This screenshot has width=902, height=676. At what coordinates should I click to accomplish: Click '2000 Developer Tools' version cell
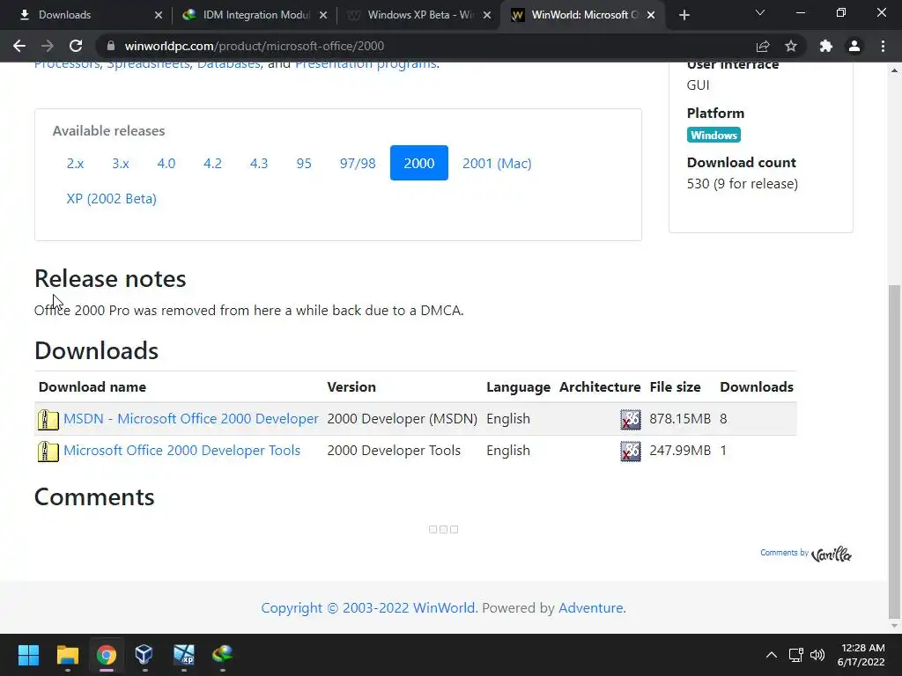point(394,451)
